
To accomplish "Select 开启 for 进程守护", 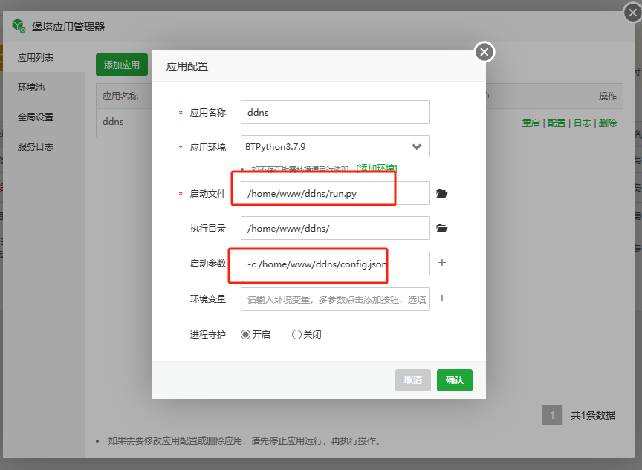I will coord(246,335).
